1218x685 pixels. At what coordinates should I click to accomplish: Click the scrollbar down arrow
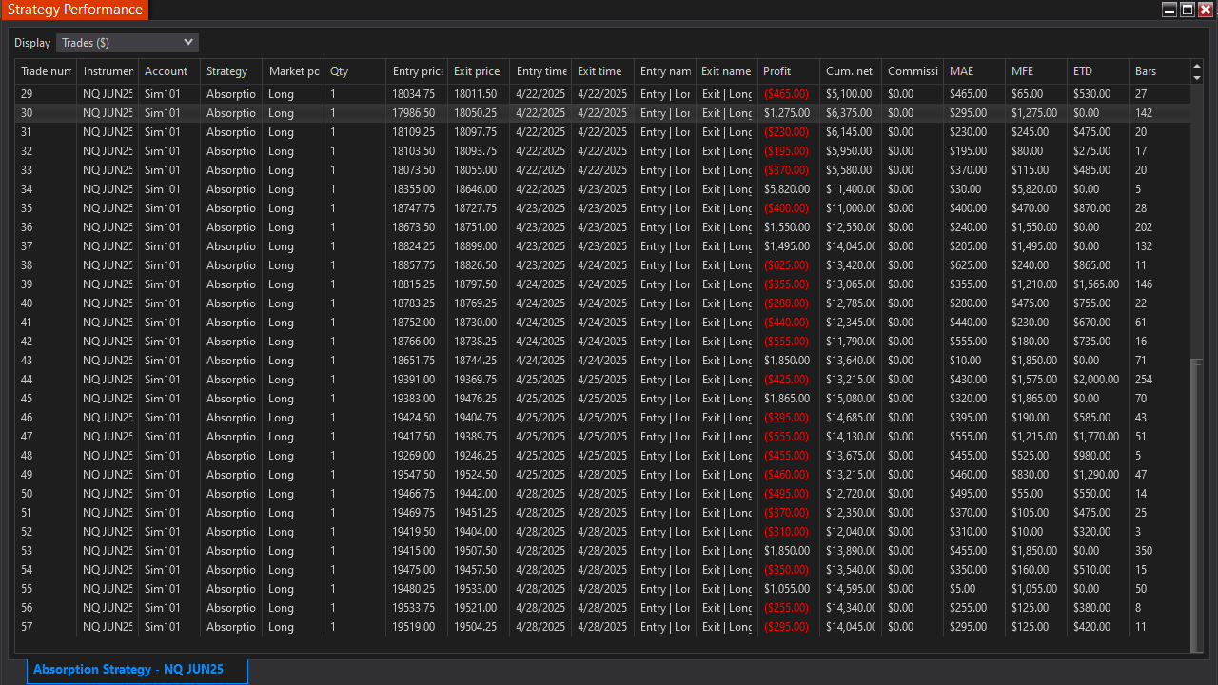pyautogui.click(x=1197, y=78)
